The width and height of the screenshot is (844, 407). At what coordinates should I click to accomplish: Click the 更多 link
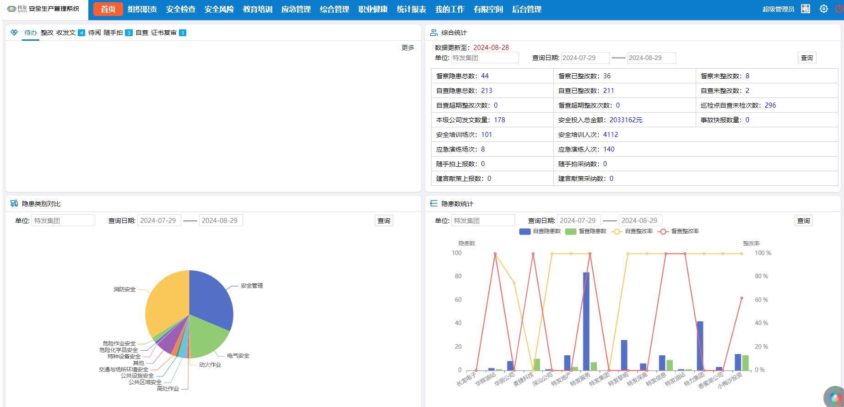(x=407, y=48)
